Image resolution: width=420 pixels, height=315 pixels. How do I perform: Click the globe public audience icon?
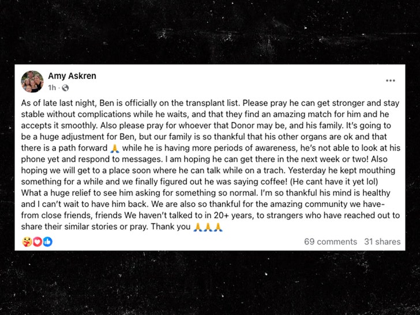(x=65, y=88)
